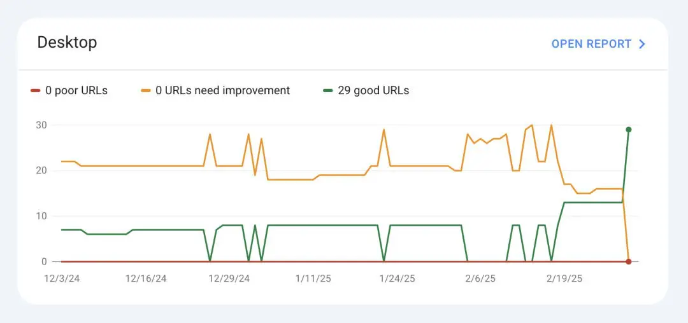Toggle the "0 poor URLs" legend label

pyautogui.click(x=76, y=91)
